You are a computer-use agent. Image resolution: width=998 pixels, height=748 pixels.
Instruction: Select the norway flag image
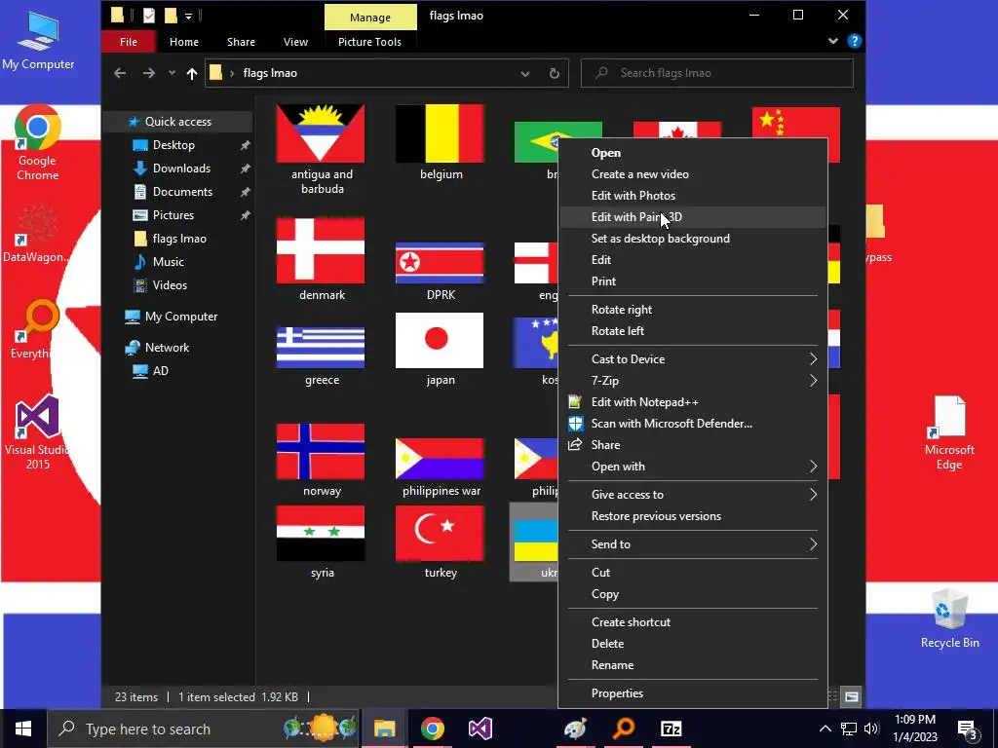click(x=321, y=451)
